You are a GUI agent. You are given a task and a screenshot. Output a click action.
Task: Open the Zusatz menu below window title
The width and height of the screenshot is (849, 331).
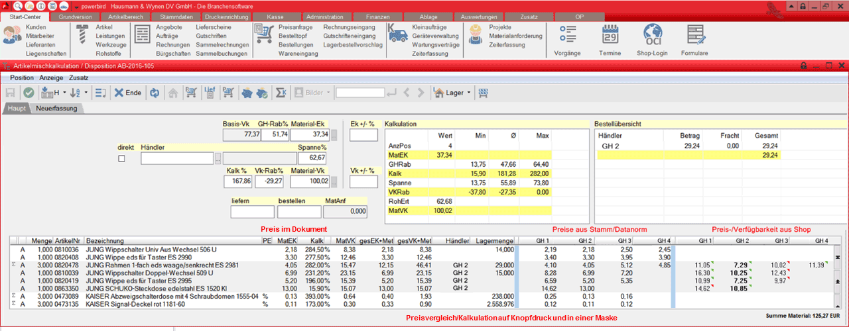point(79,77)
